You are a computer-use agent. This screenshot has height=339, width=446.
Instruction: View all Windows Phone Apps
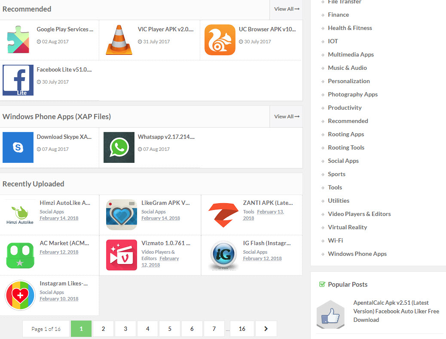(x=287, y=117)
